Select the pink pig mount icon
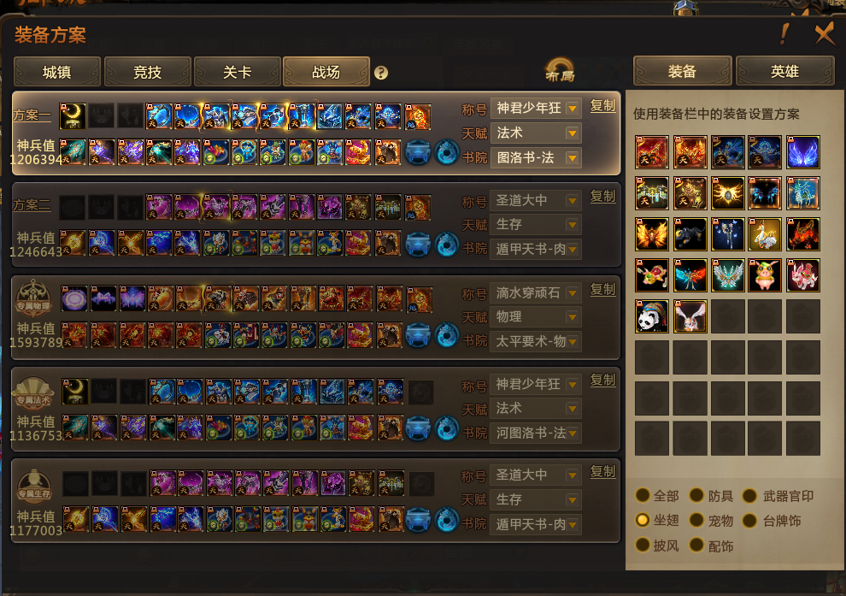The image size is (846, 596). pyautogui.click(x=765, y=275)
